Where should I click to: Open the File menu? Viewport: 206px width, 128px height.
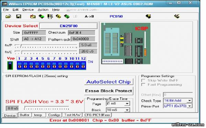point(6,10)
